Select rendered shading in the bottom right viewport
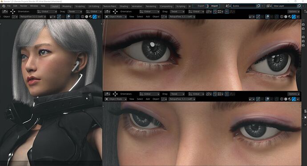Viewport: 307px width, 166px height. click(x=294, y=99)
